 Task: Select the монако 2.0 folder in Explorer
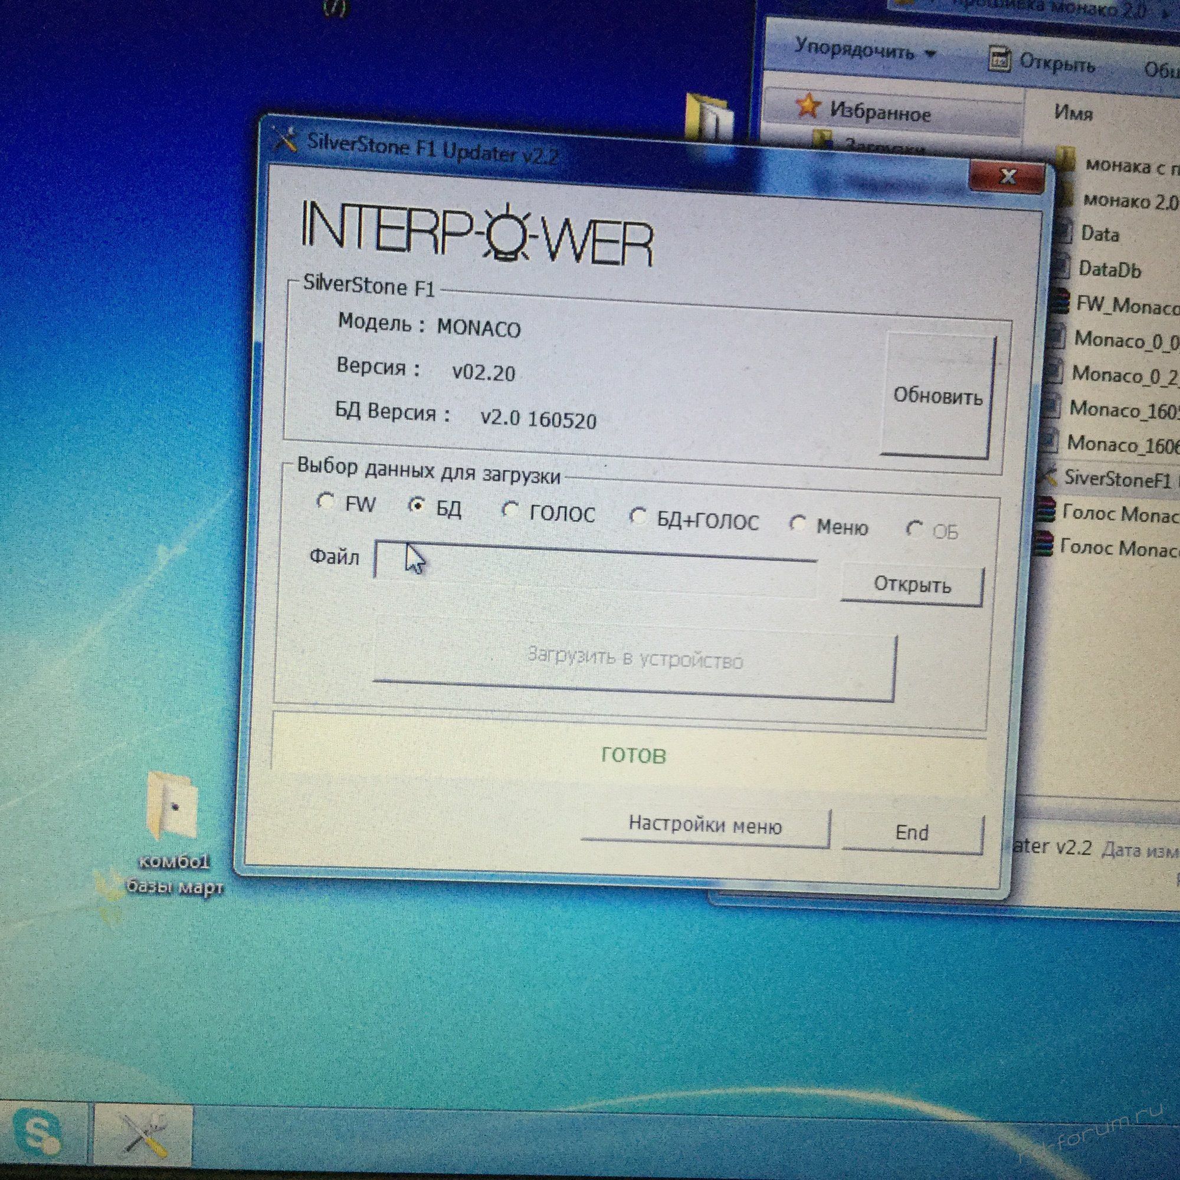[x=1130, y=201]
